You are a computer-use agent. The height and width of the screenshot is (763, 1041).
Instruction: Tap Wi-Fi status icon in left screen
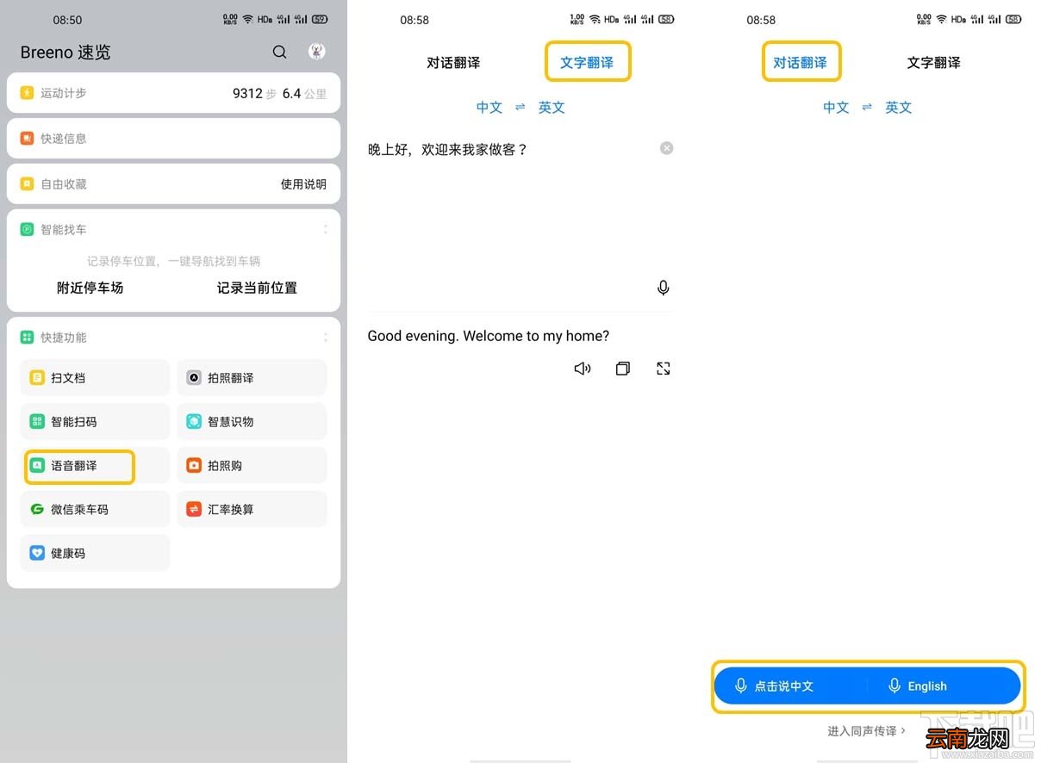coord(247,19)
